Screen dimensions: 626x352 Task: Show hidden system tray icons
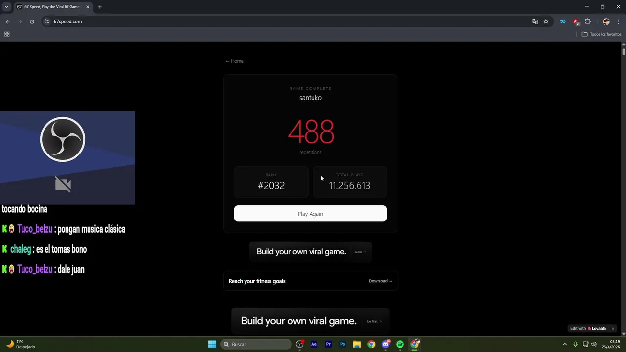(565, 344)
